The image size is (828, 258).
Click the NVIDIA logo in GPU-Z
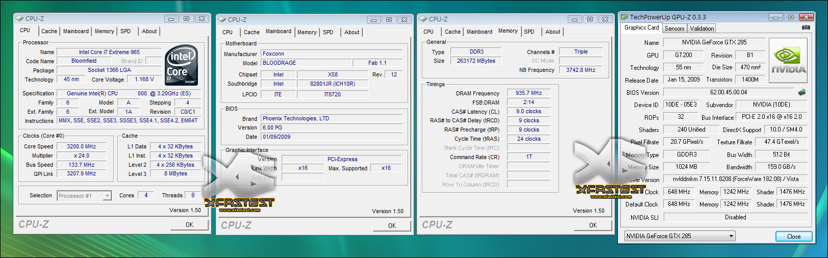(x=788, y=61)
